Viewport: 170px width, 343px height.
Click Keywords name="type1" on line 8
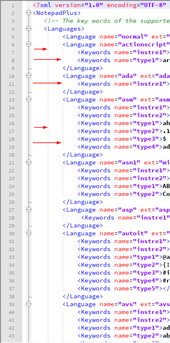coord(120,60)
